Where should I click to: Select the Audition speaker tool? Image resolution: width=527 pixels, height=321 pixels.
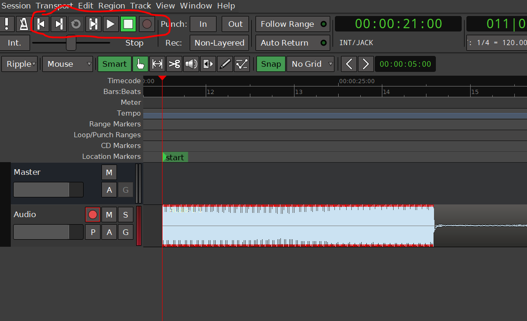click(x=191, y=64)
